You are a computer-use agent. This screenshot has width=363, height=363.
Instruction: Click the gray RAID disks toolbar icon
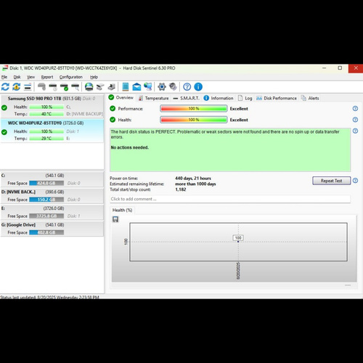[x=100, y=86]
